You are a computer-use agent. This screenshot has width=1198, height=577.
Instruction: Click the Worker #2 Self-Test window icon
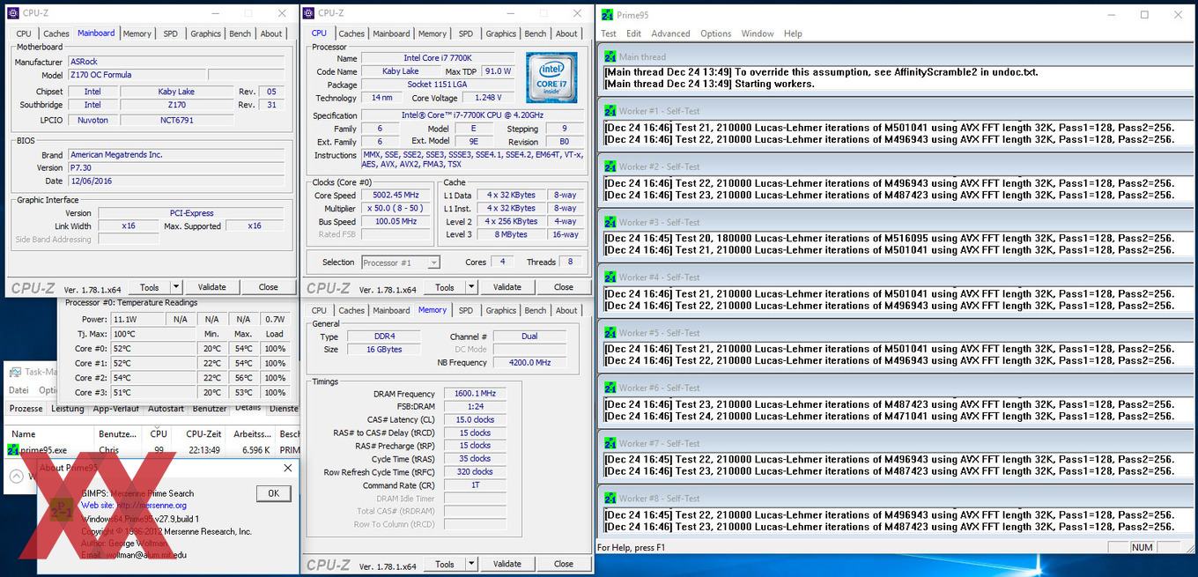tap(610, 166)
